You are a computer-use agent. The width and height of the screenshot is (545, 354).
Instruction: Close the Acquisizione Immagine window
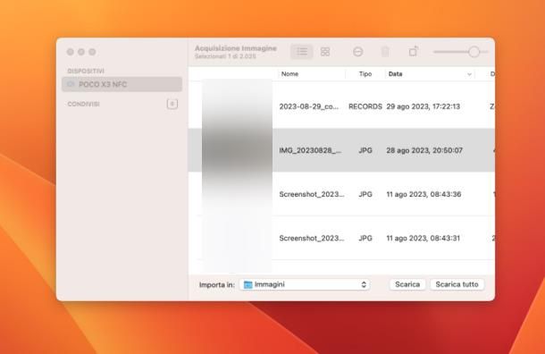[71, 52]
